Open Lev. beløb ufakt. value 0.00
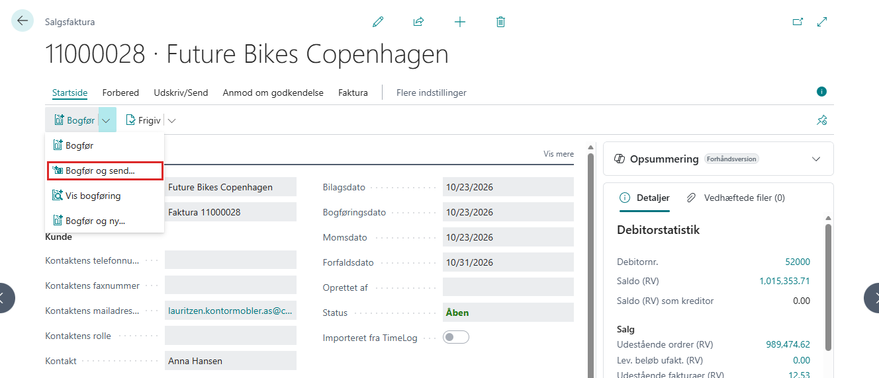Viewport: 879px width, 378px height. [x=802, y=360]
